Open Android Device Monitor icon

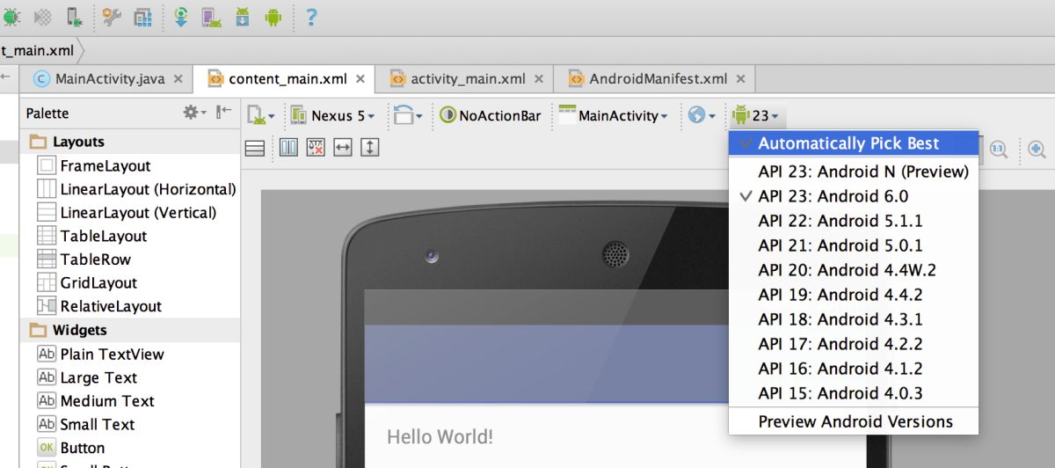[273, 16]
